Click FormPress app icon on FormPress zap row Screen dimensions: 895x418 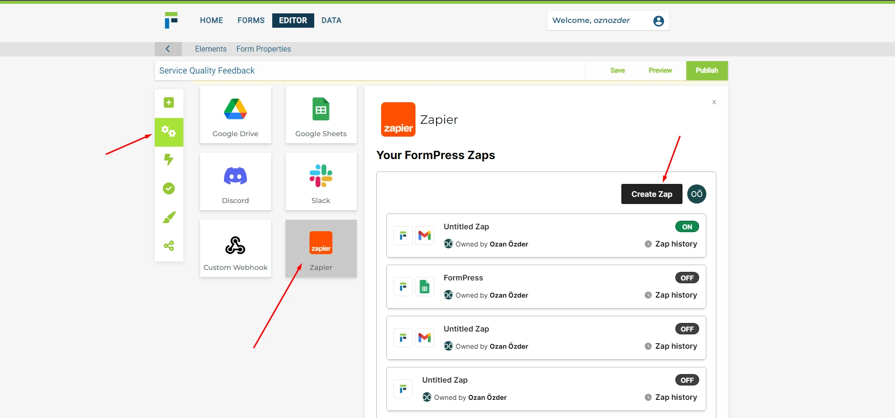[403, 287]
